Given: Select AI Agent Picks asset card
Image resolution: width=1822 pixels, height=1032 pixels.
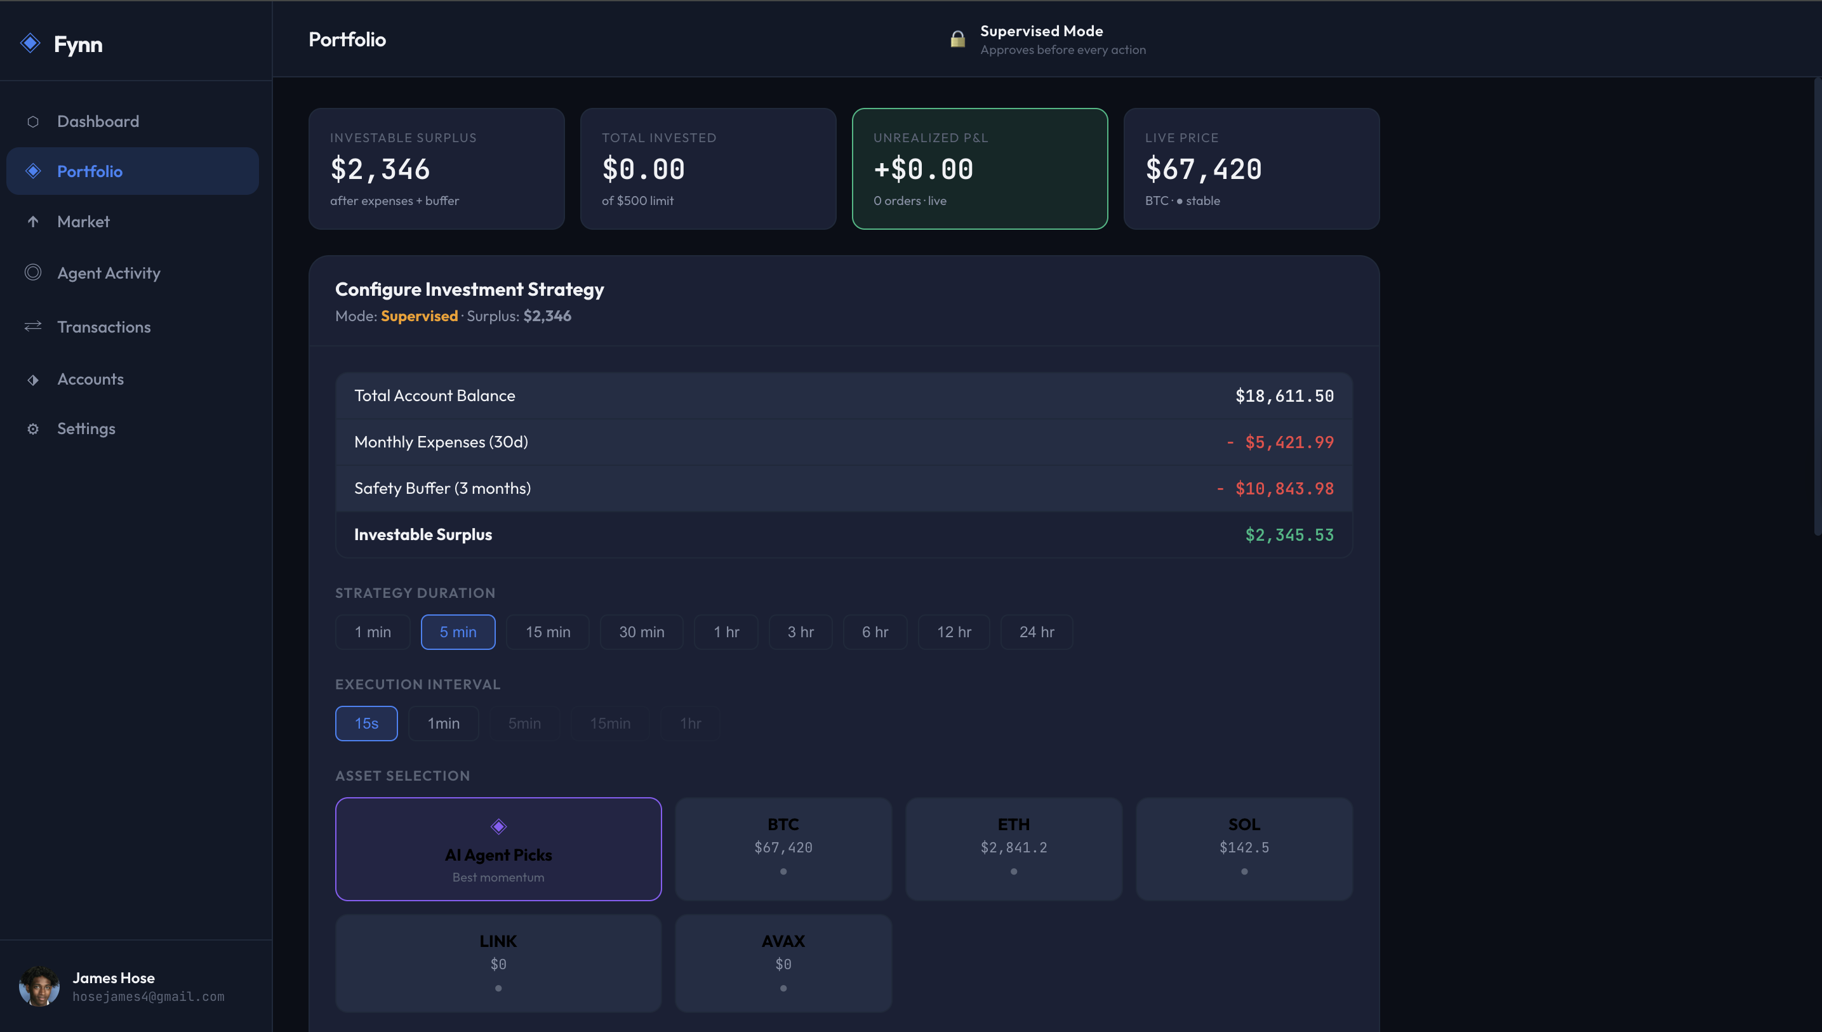Looking at the screenshot, I should (498, 849).
